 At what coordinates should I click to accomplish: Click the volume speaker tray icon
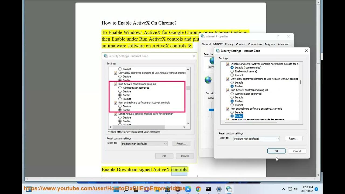point(295,189)
